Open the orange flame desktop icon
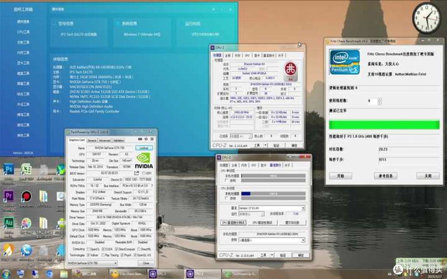Viewport: 447px width, 279px height. pos(9,250)
